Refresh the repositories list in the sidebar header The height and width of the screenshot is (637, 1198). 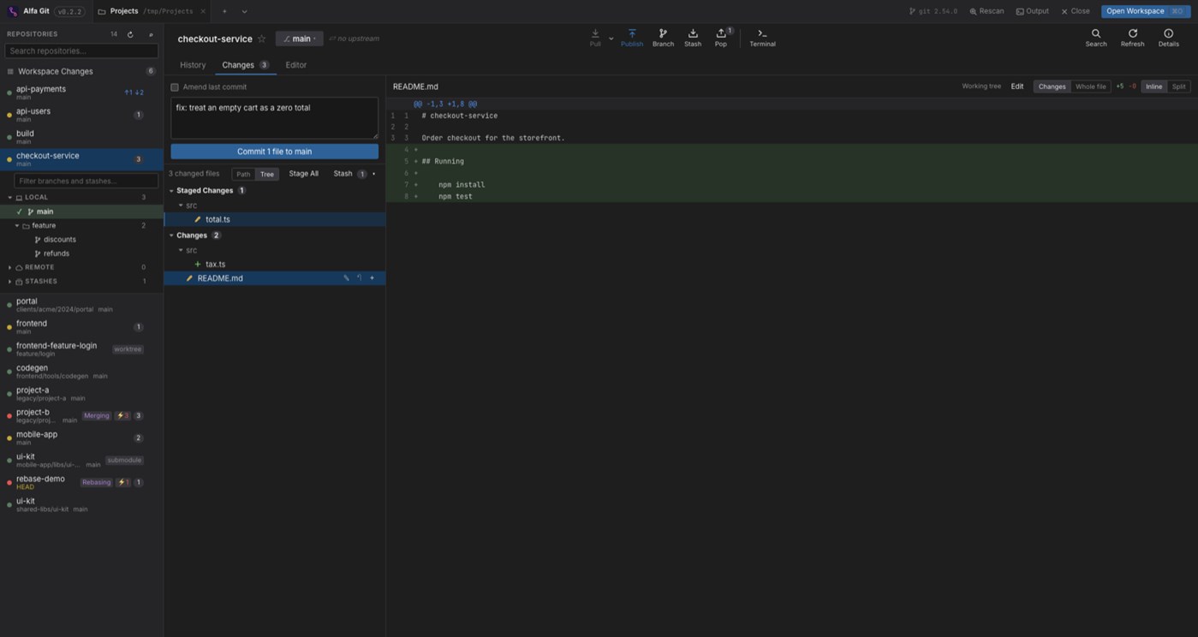tap(130, 34)
